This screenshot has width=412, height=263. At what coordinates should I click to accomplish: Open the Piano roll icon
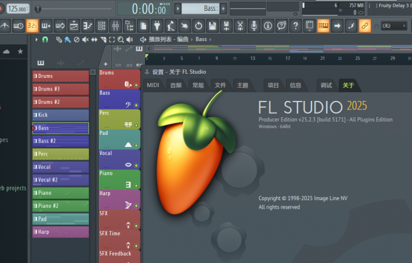[x=88, y=26]
